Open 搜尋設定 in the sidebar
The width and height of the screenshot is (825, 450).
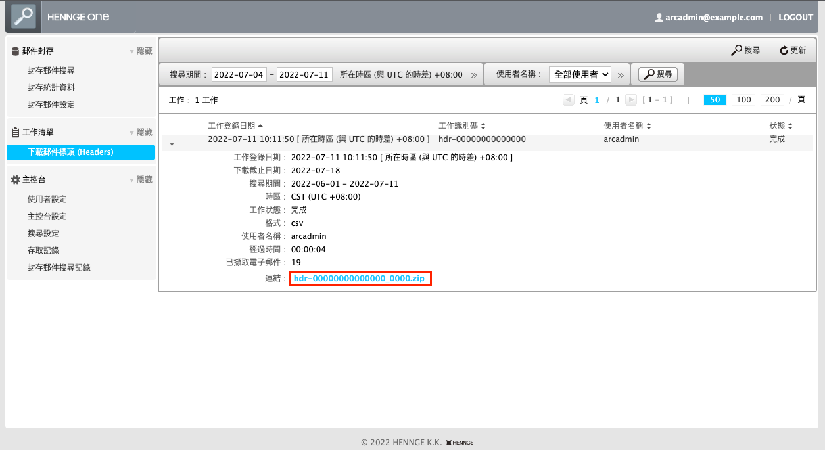[43, 233]
